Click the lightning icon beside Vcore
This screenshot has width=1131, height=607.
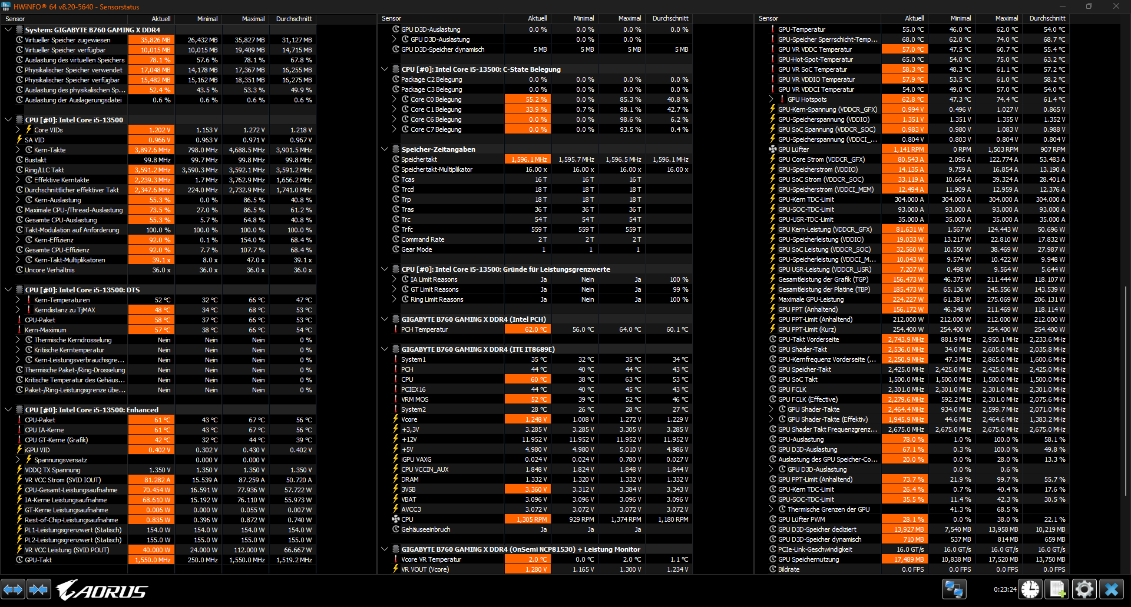point(396,419)
